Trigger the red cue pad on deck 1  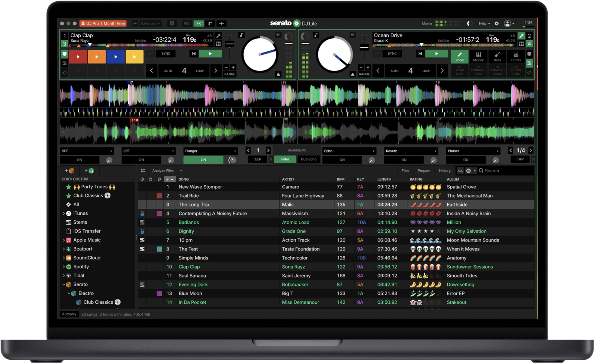coord(78,57)
